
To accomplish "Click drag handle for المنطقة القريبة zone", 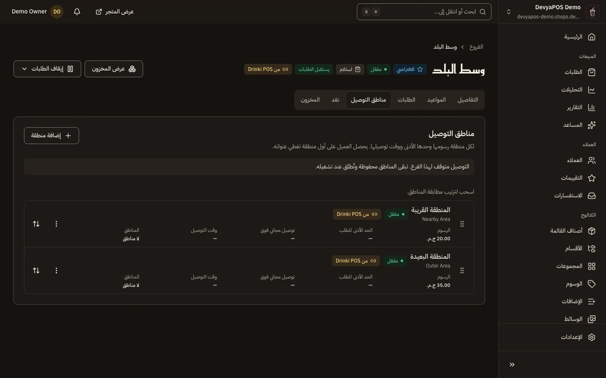I will pos(462,224).
